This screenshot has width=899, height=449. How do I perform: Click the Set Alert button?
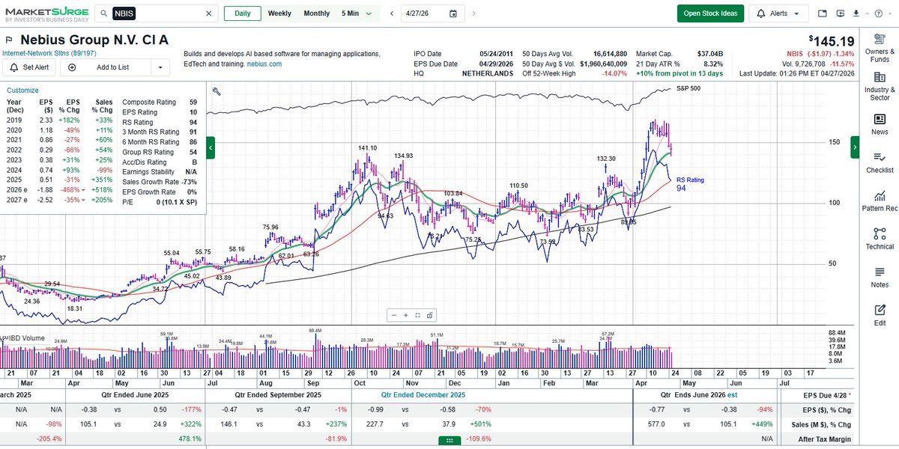(29, 67)
